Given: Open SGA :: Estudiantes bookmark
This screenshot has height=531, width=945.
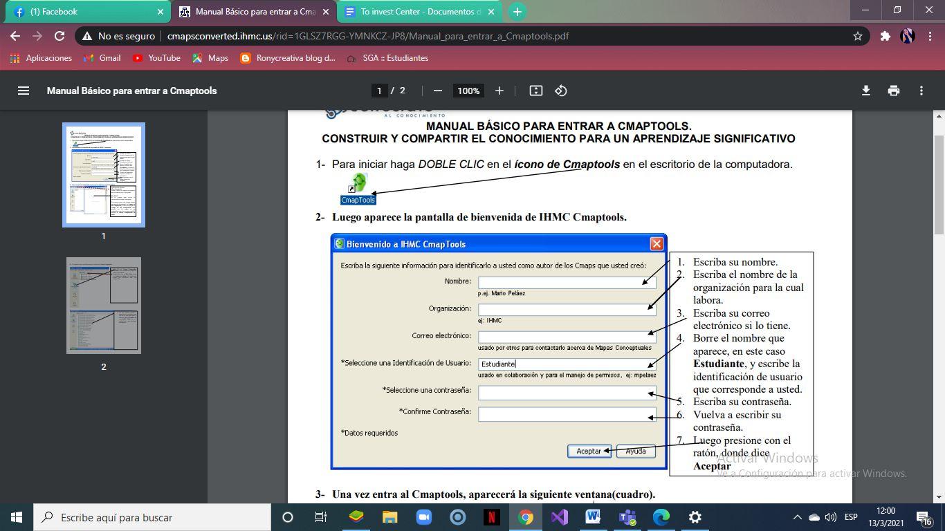Looking at the screenshot, I should [x=387, y=58].
